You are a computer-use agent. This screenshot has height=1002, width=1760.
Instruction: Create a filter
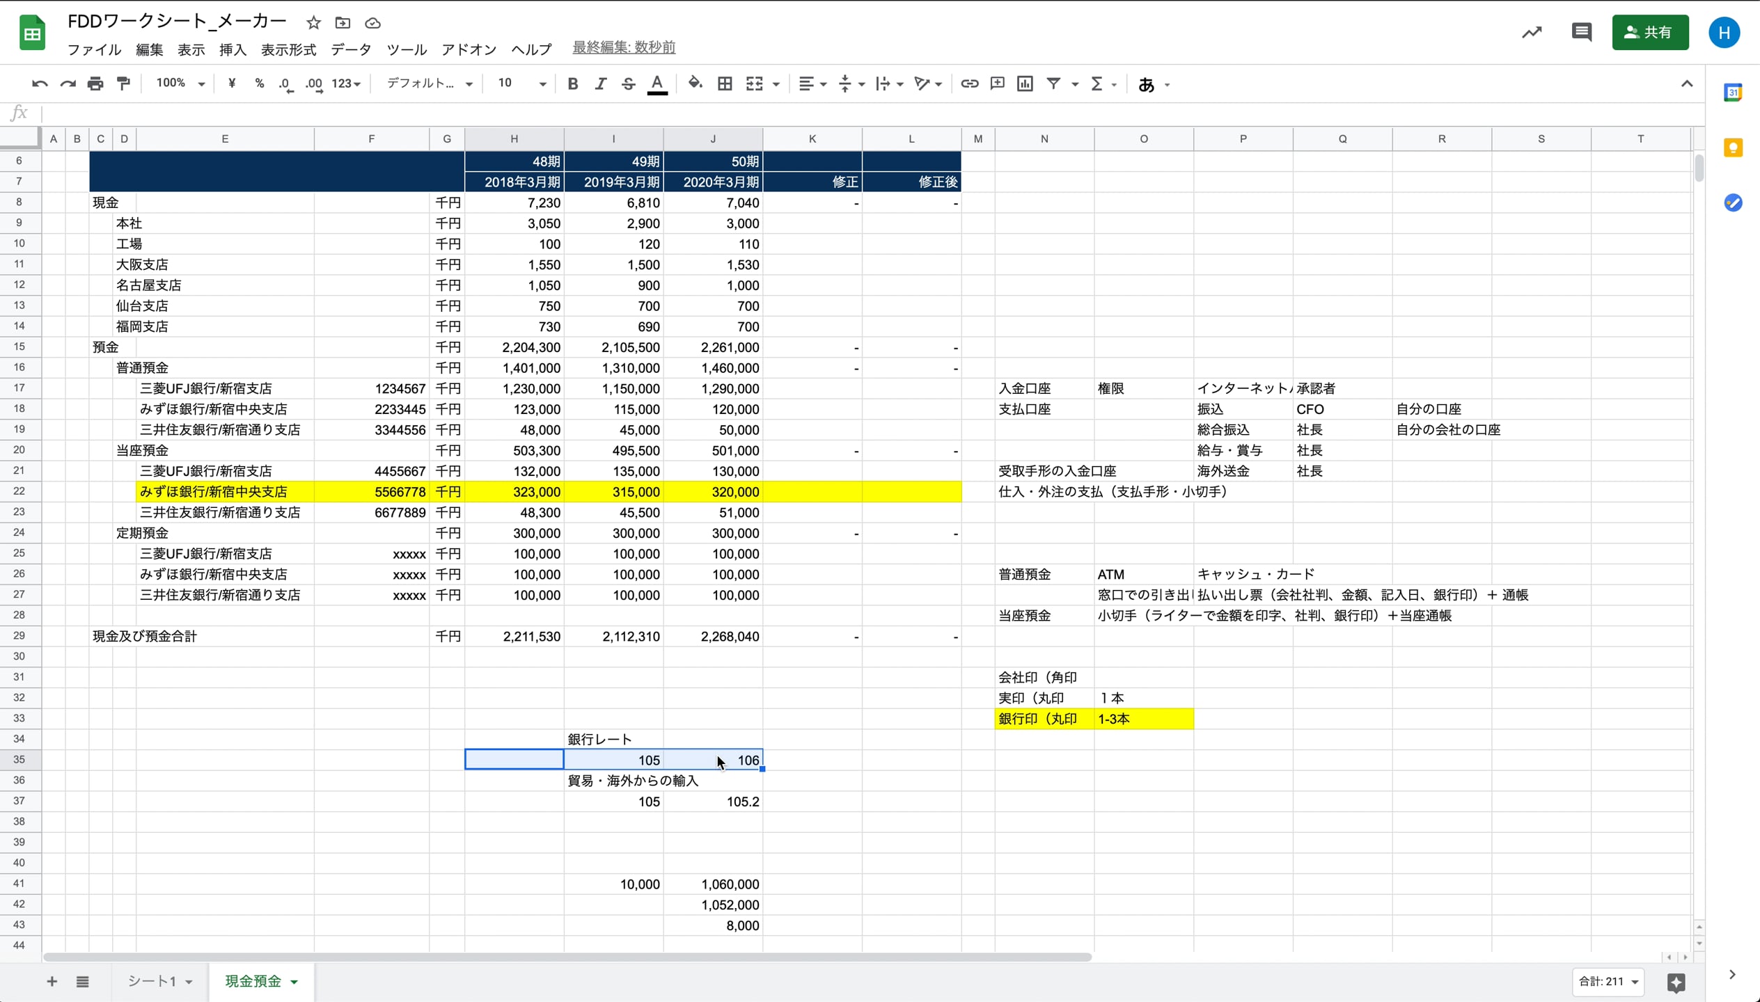click(x=1053, y=83)
